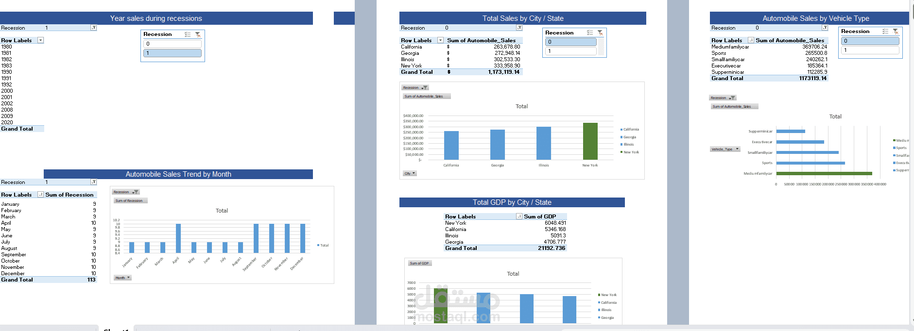Screen dimensions: 914x331
Task: Select the California bar in city sales chart
Action: (x=451, y=145)
